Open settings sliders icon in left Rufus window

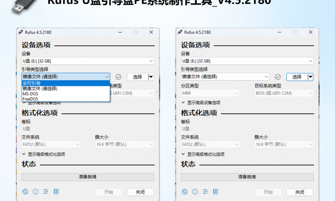[x=46, y=192]
